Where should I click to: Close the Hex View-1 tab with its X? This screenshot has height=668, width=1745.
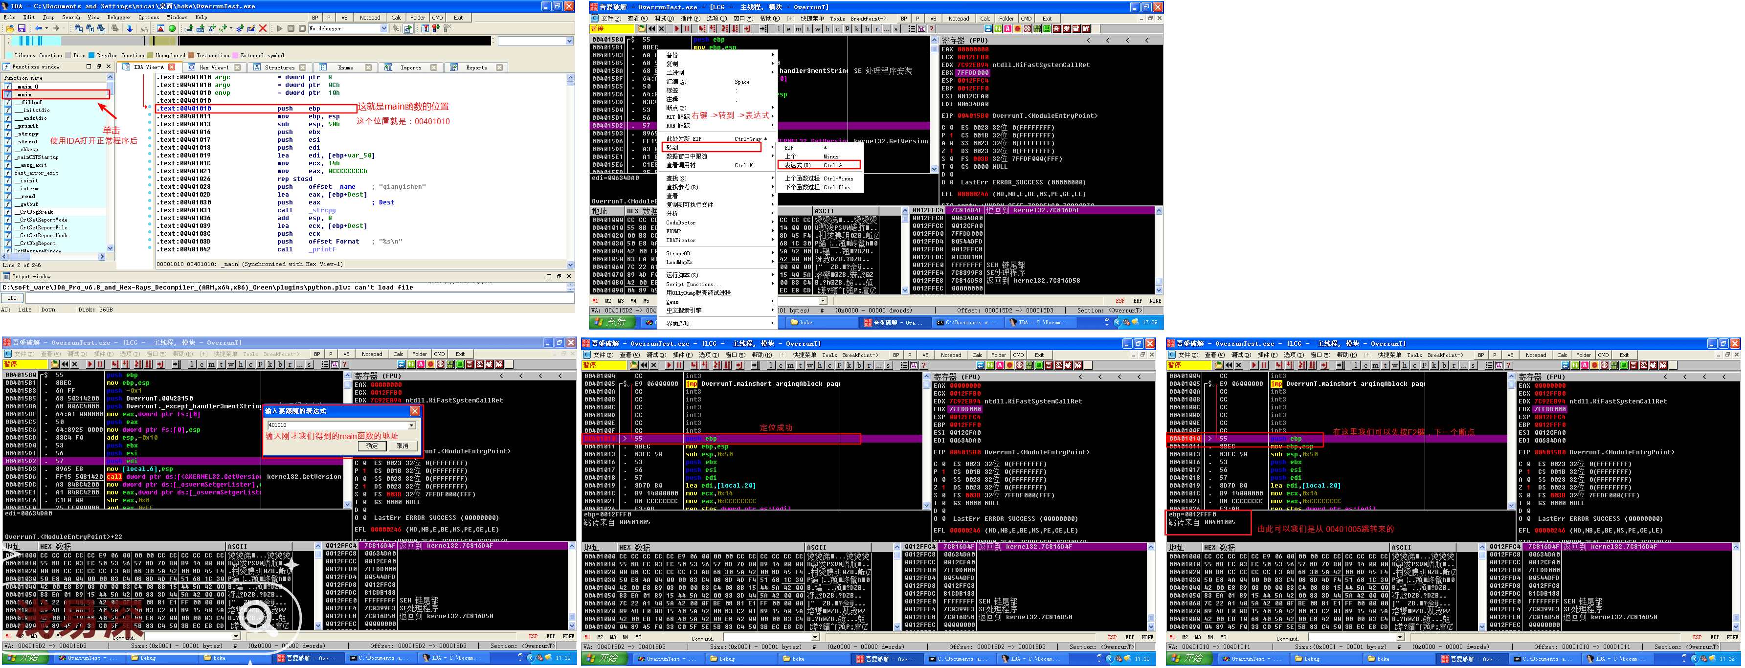point(237,67)
